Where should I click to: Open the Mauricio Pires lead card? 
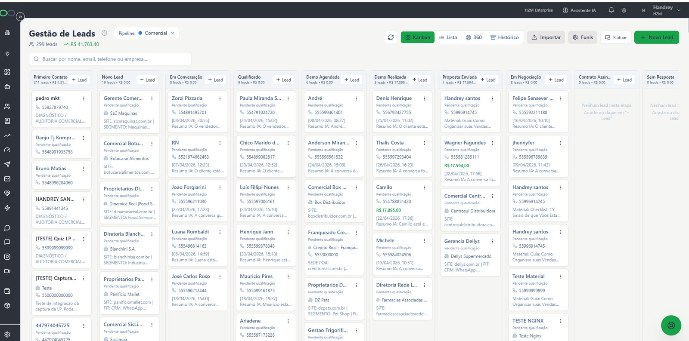click(266, 289)
